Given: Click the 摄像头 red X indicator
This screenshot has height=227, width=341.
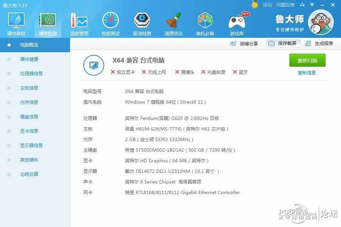Looking at the screenshot, I should point(177,72).
